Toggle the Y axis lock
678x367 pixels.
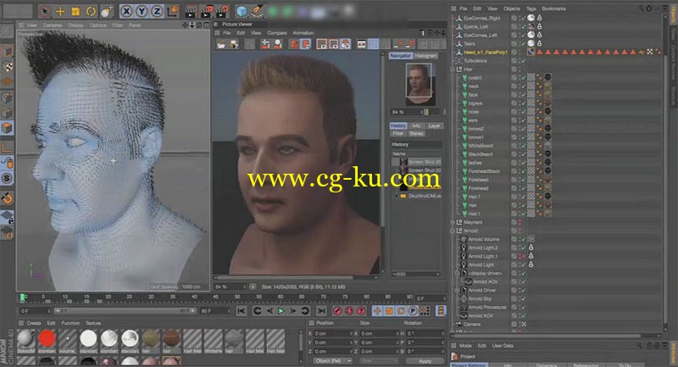click(x=142, y=12)
